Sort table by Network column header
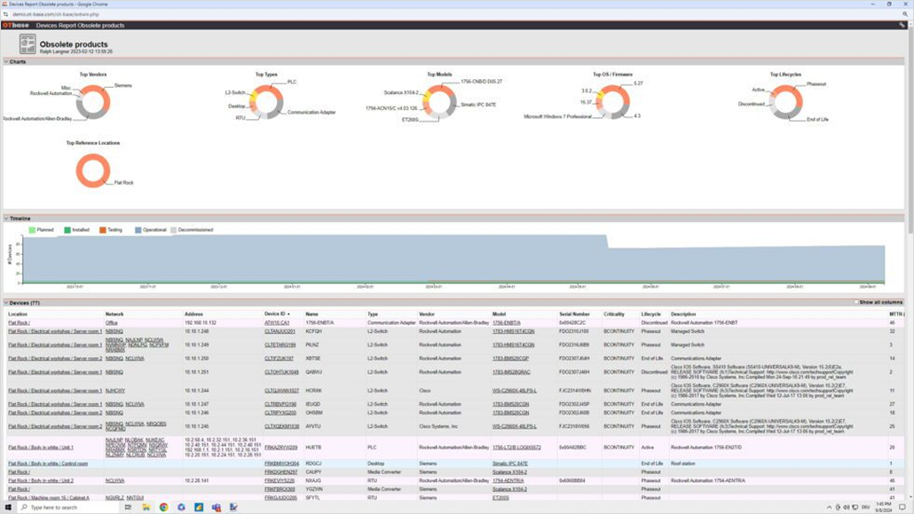Screen dimensions: 914x514 pyautogui.click(x=114, y=314)
